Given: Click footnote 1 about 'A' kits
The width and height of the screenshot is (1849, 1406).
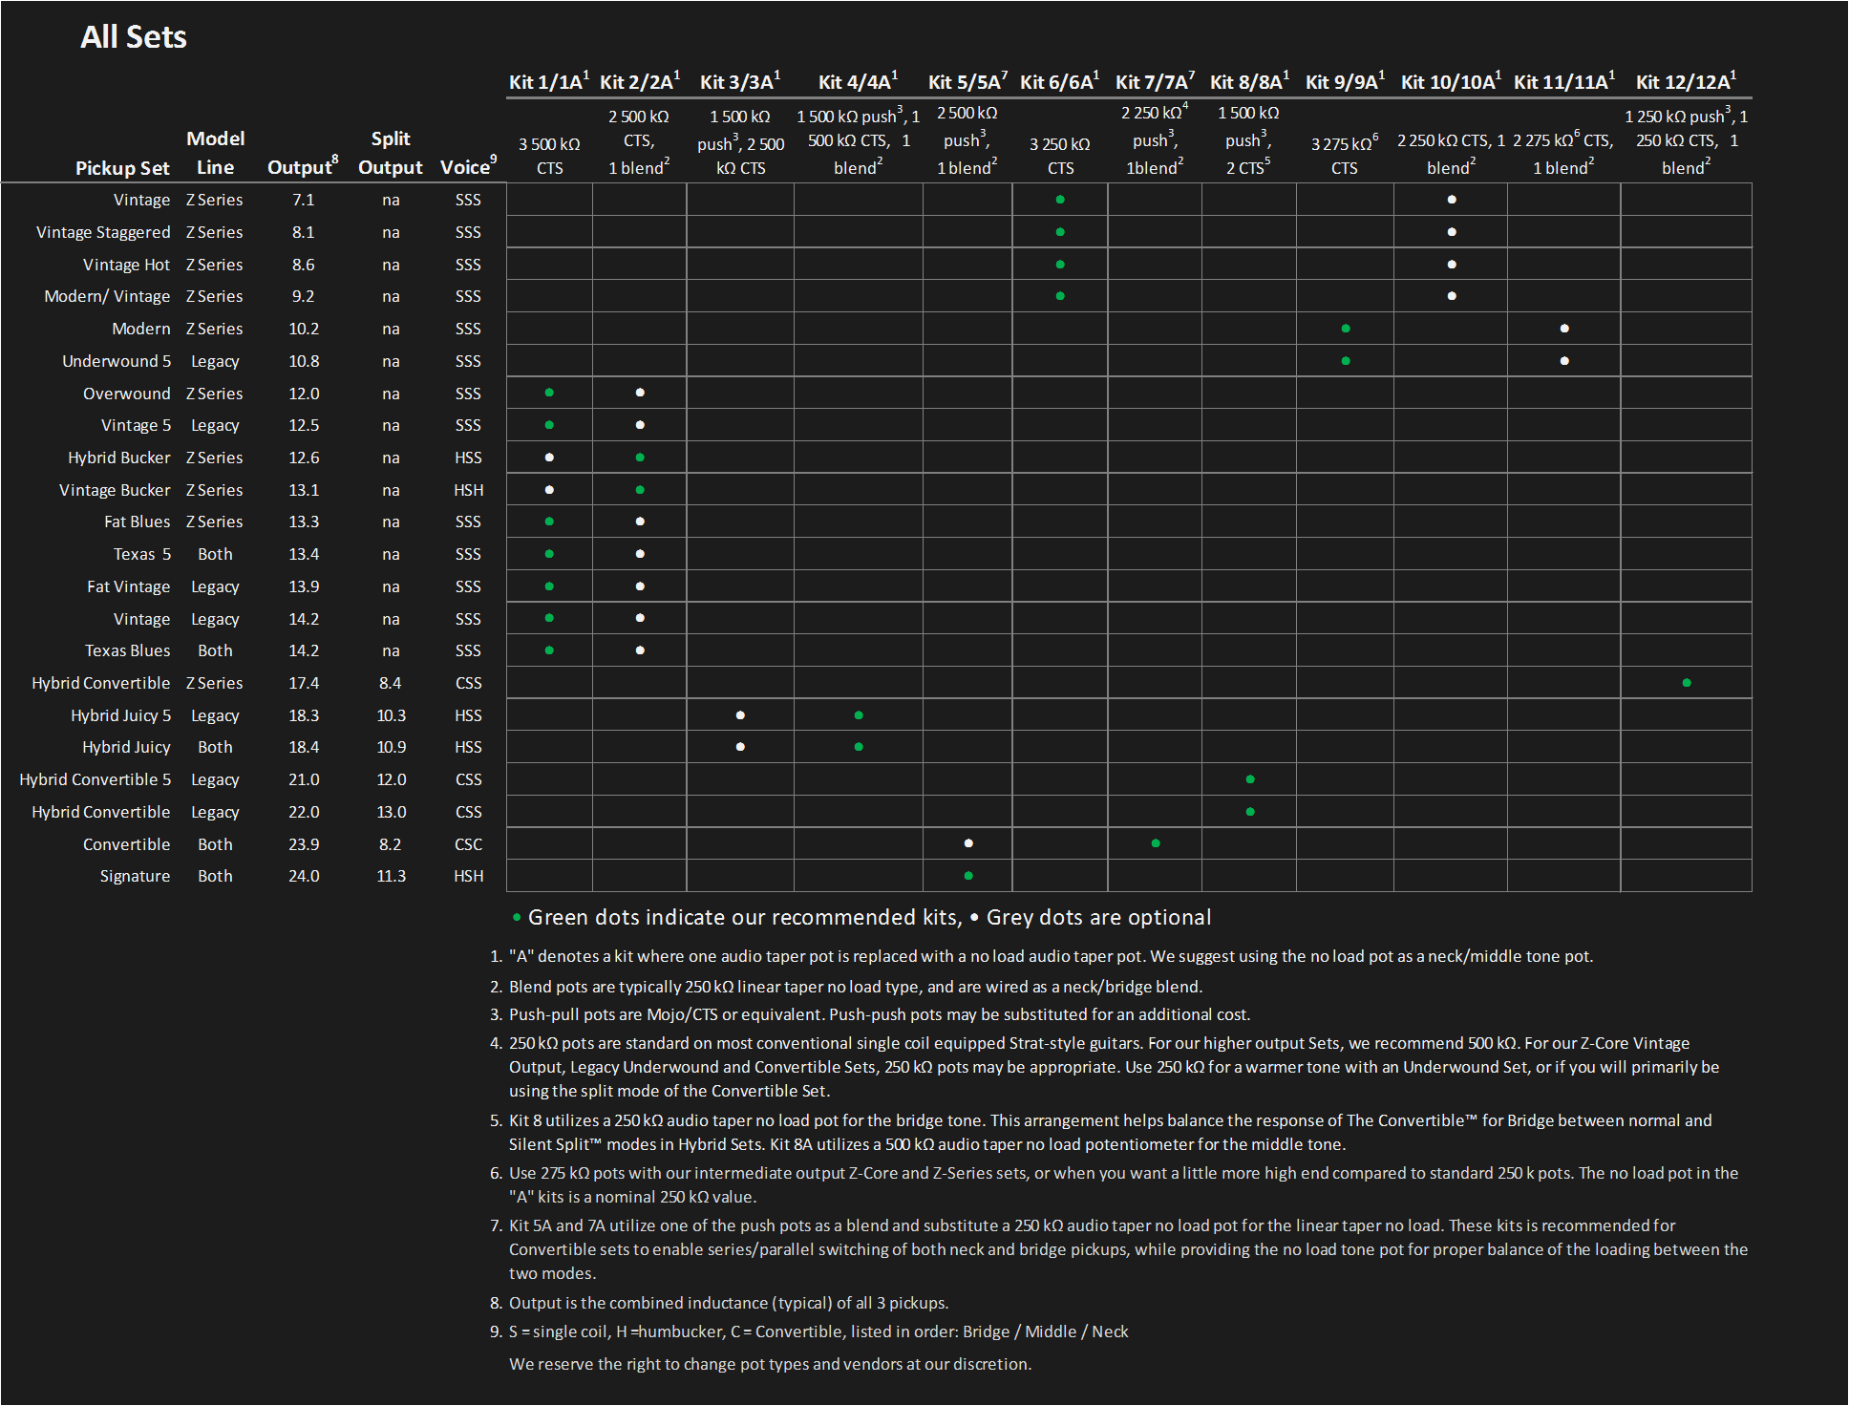Looking at the screenshot, I should coord(1051,956).
